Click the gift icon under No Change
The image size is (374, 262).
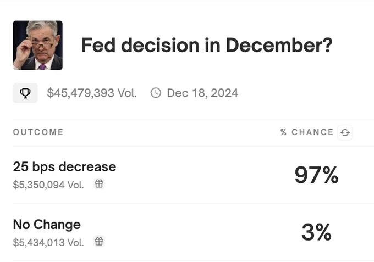click(99, 242)
